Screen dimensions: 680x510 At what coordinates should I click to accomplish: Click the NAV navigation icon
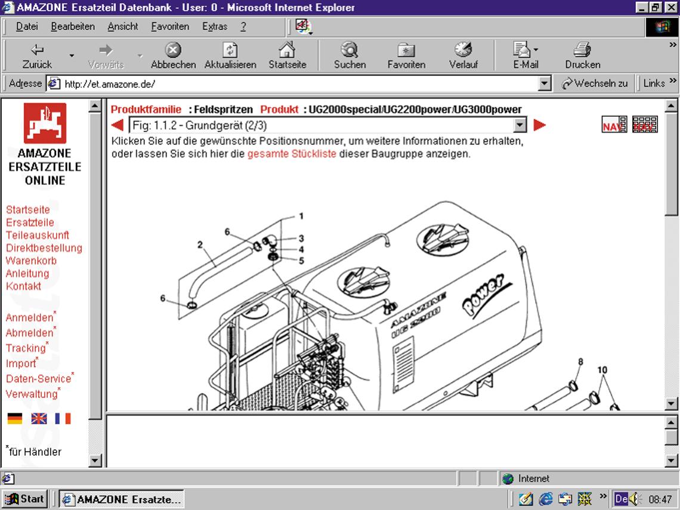(614, 125)
